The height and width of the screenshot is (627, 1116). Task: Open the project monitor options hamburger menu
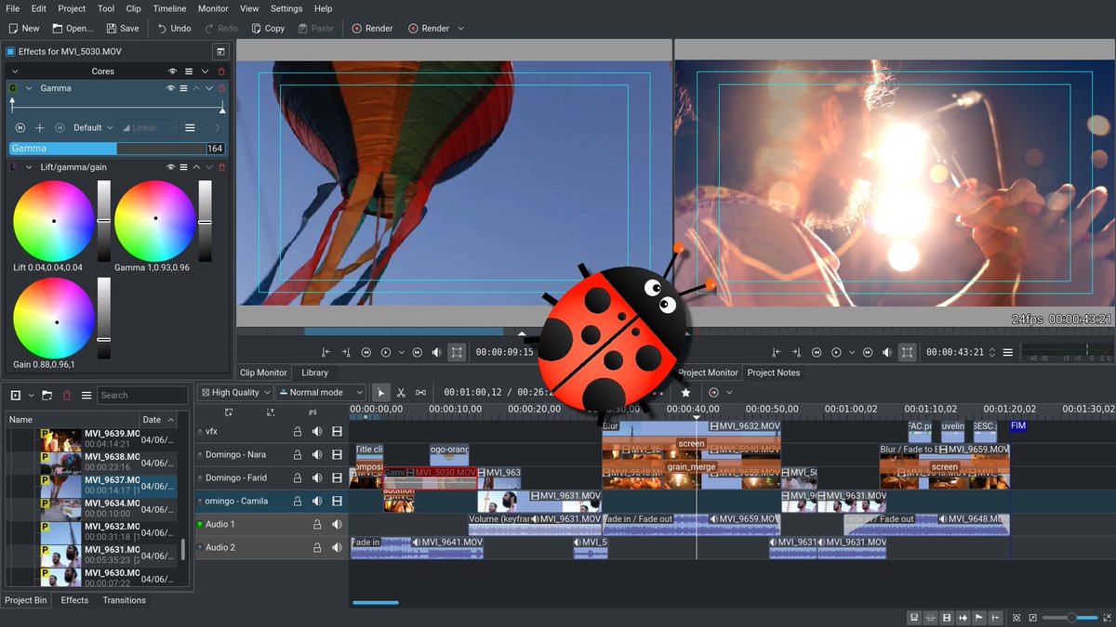click(x=1007, y=352)
